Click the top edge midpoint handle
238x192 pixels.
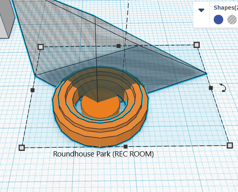pos(118,46)
